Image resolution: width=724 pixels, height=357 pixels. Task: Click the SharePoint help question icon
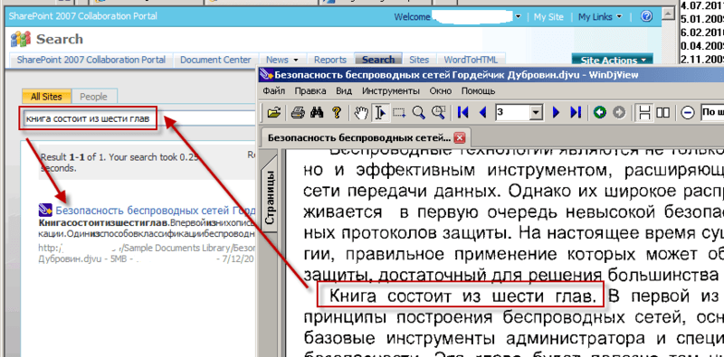[x=646, y=16]
